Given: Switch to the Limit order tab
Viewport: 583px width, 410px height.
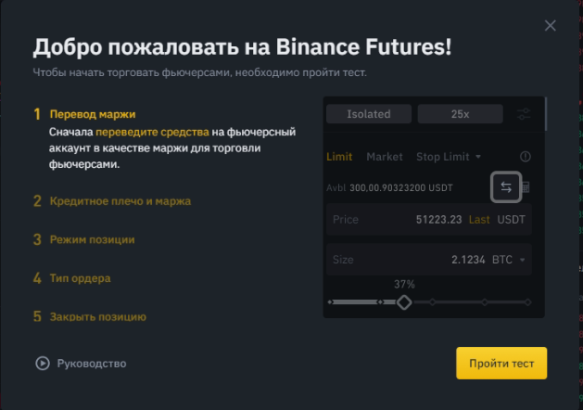Looking at the screenshot, I should [339, 157].
